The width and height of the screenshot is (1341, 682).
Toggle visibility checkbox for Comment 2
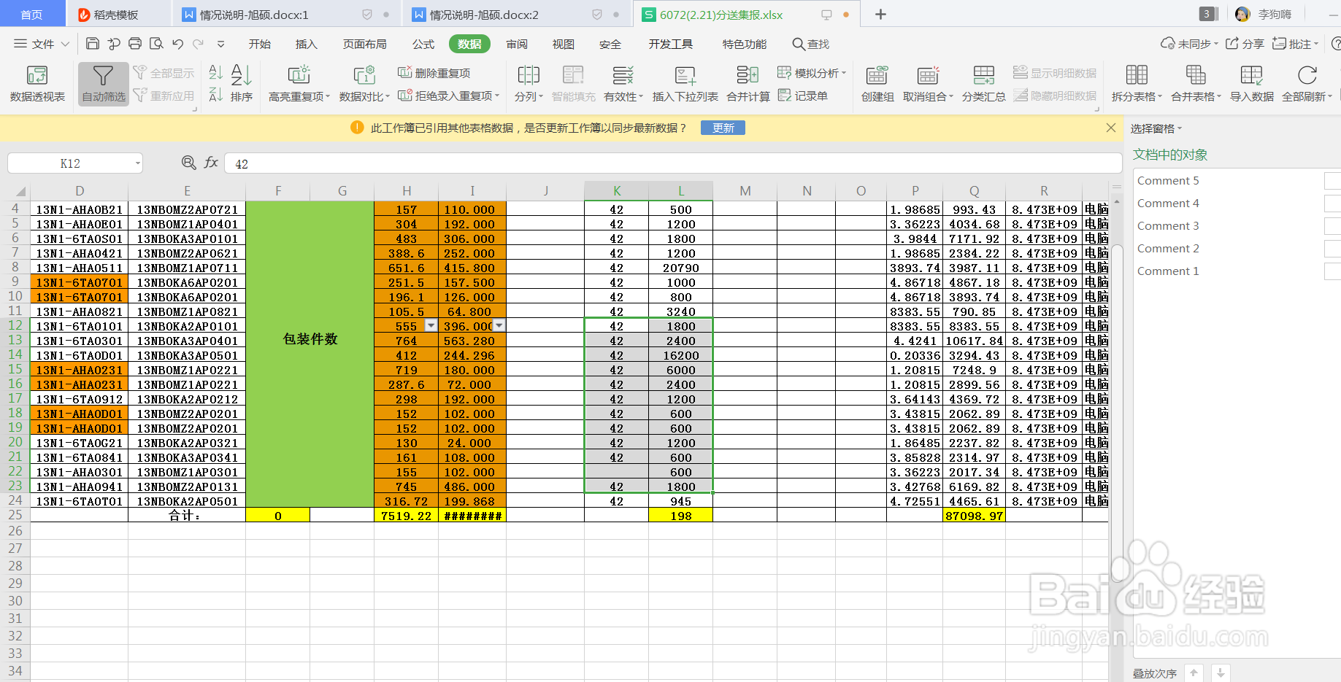1333,249
